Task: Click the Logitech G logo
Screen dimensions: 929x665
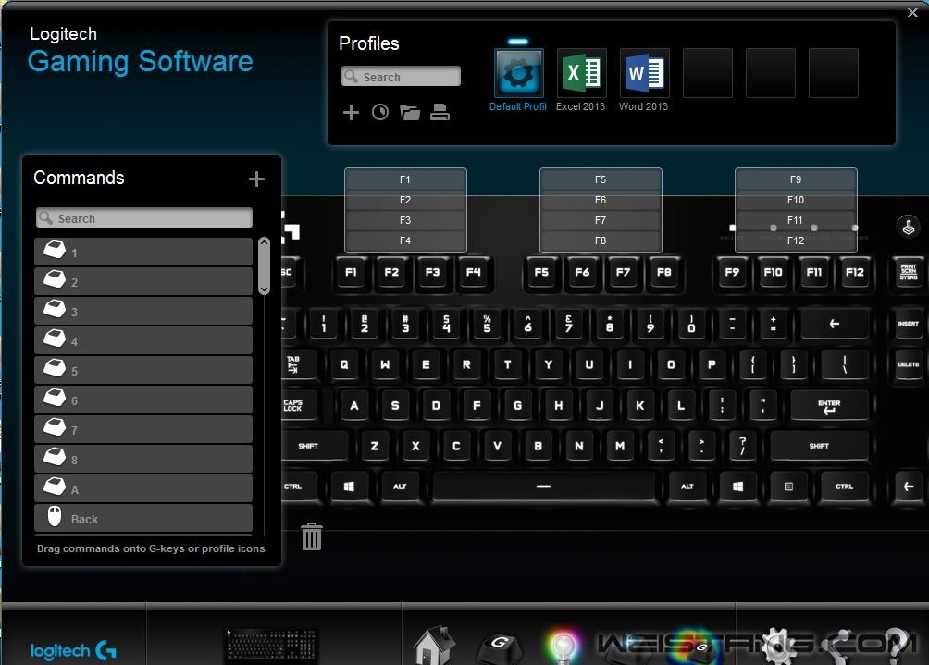Action: pyautogui.click(x=73, y=651)
